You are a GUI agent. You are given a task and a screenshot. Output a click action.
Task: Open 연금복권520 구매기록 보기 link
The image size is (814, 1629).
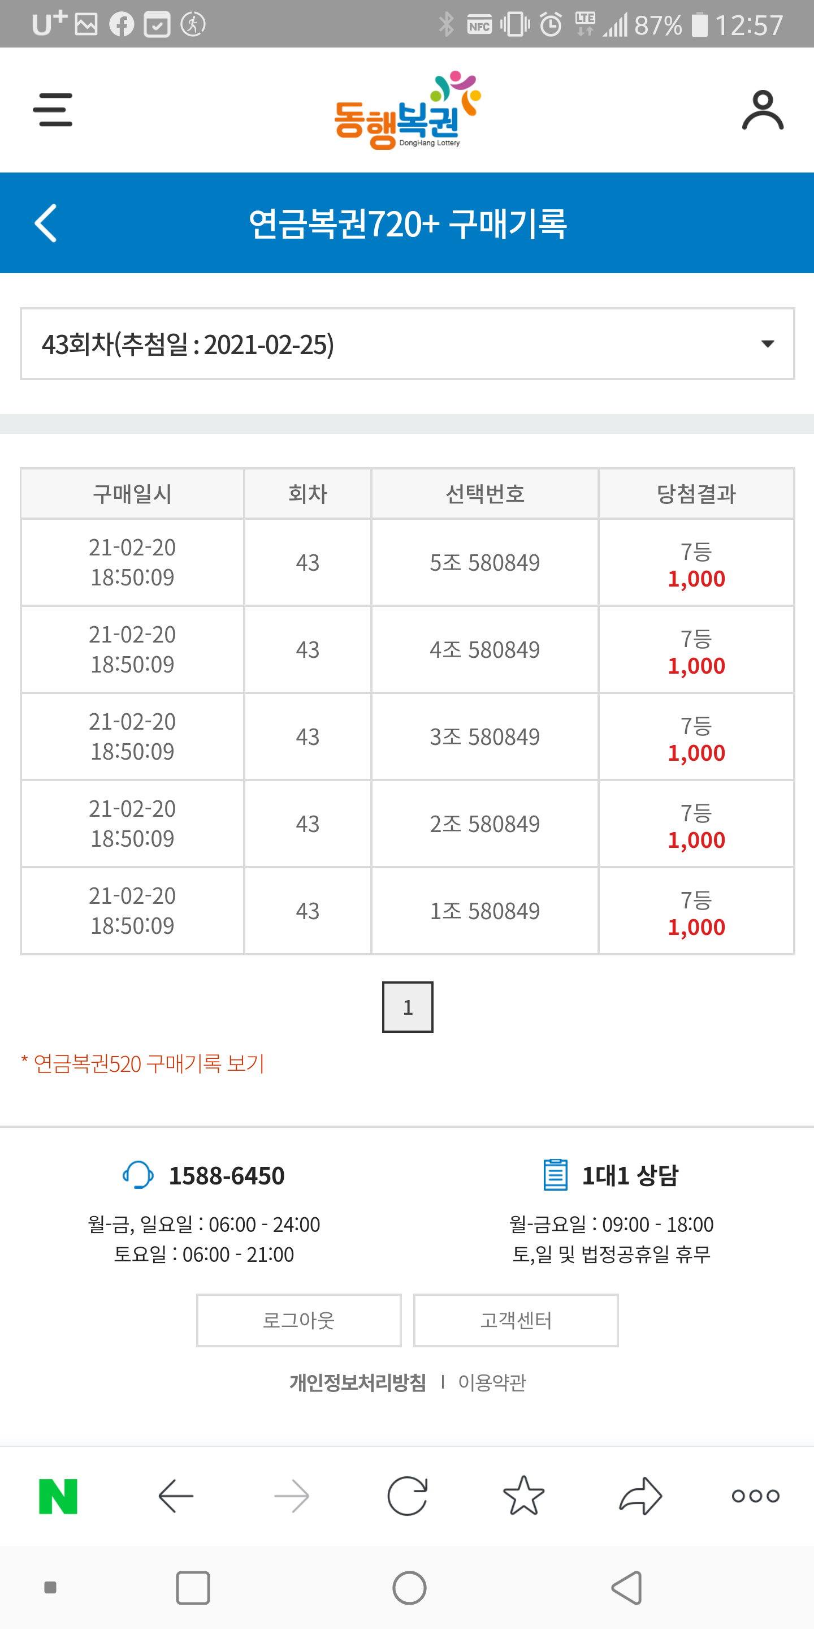click(149, 1063)
